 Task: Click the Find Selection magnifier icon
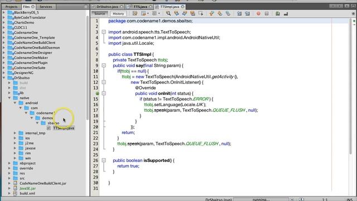tap(168, 13)
